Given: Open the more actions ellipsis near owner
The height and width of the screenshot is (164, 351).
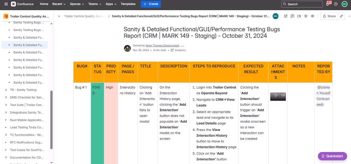Looking at the screenshot, I should tap(182, 46).
